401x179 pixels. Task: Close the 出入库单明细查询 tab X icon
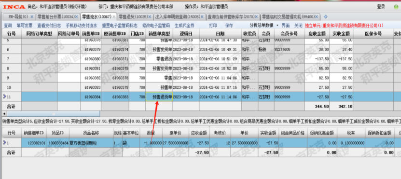tap(202, 17)
